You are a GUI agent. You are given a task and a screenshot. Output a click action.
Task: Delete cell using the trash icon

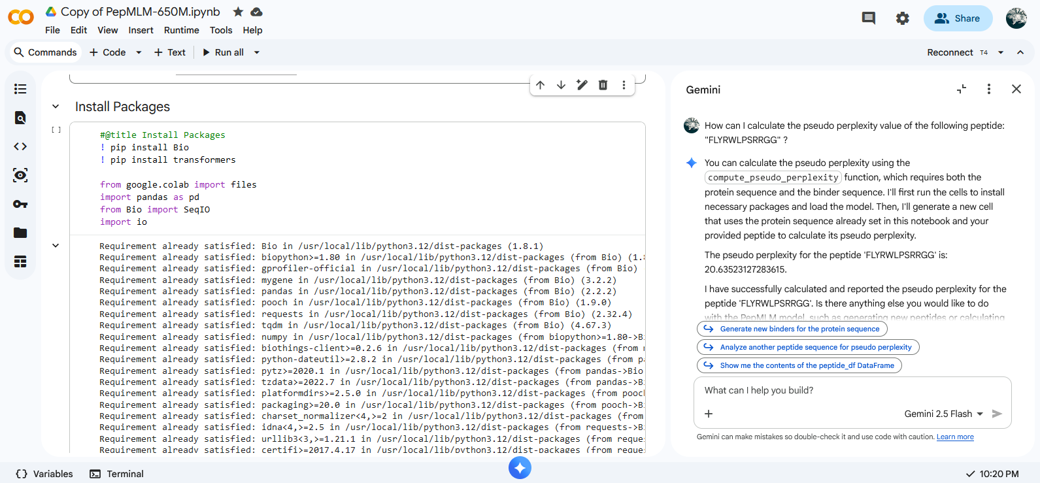(x=603, y=85)
